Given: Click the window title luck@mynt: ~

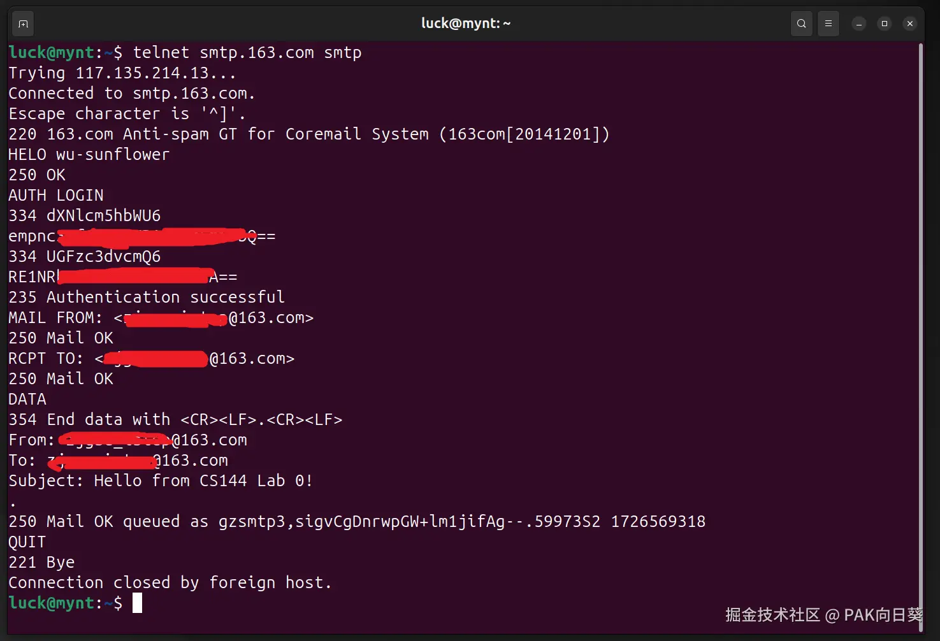Looking at the screenshot, I should (x=466, y=24).
